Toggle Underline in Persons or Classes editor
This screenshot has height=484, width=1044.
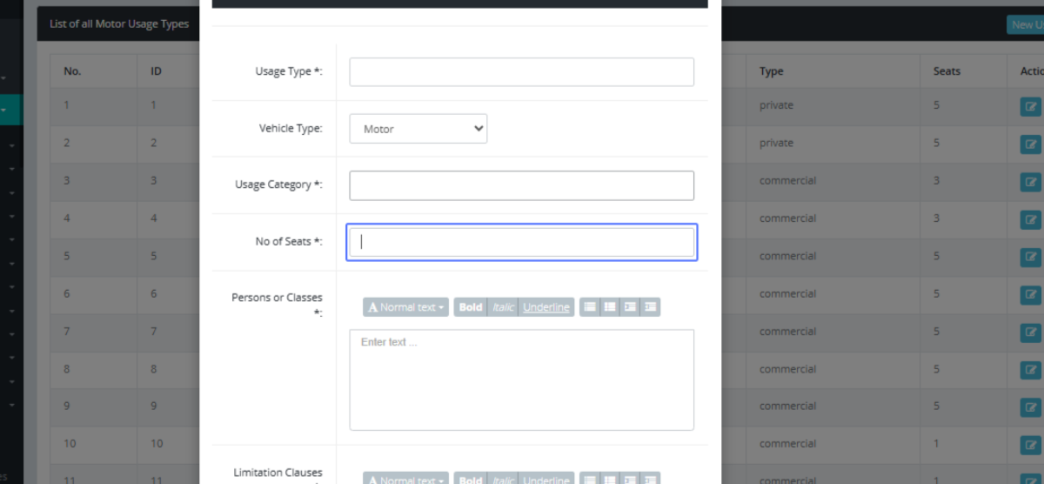[x=546, y=307]
